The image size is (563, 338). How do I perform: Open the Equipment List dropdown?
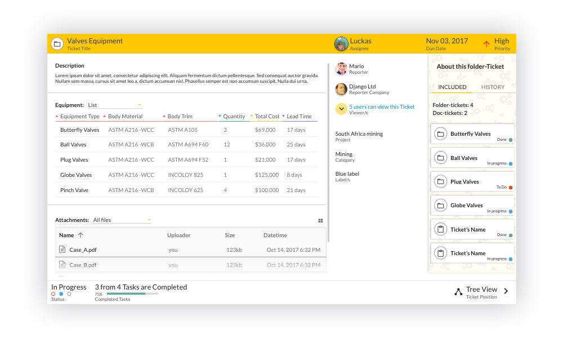click(115, 105)
